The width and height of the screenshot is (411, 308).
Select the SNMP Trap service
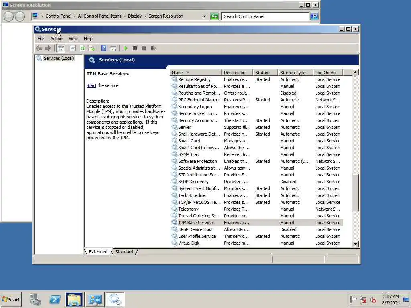(256, 154)
